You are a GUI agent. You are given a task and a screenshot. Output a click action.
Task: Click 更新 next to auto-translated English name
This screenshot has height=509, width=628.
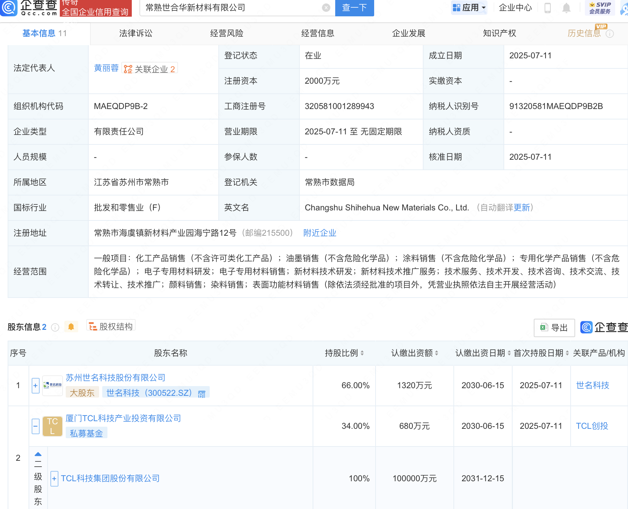coord(522,208)
